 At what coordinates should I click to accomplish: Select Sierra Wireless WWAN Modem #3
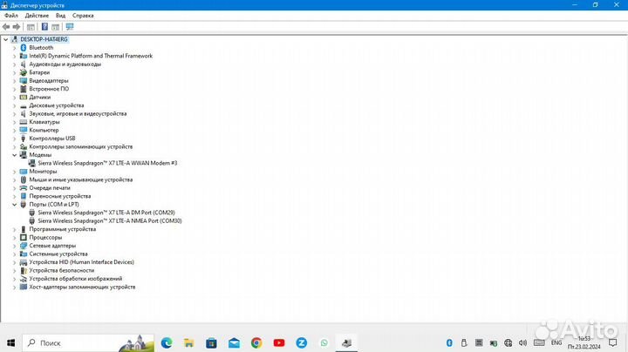coord(106,163)
